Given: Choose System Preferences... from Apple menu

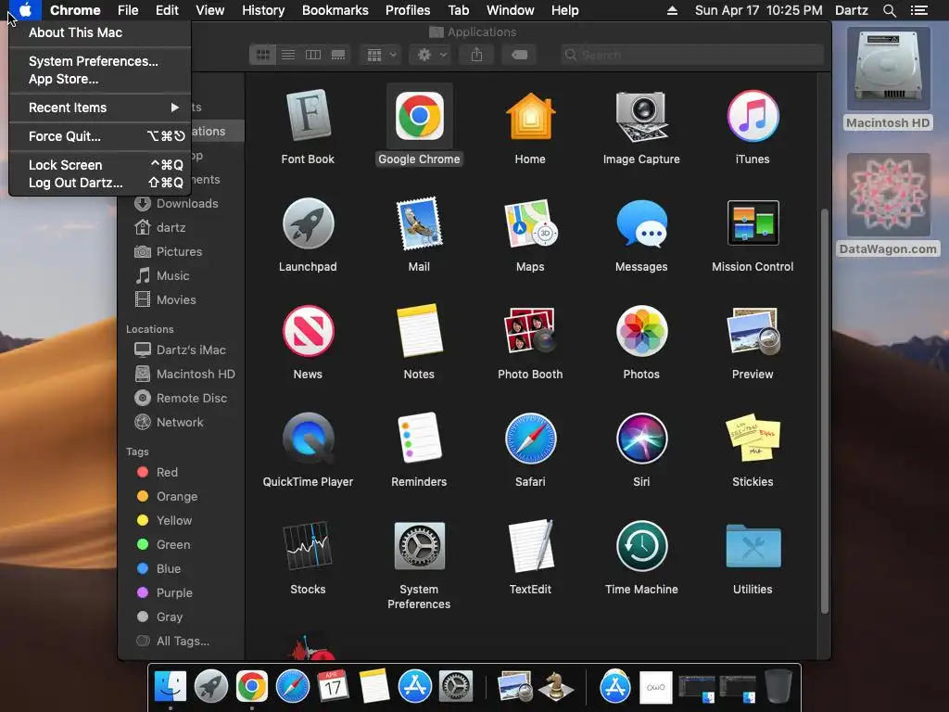Looking at the screenshot, I should (x=100, y=61).
